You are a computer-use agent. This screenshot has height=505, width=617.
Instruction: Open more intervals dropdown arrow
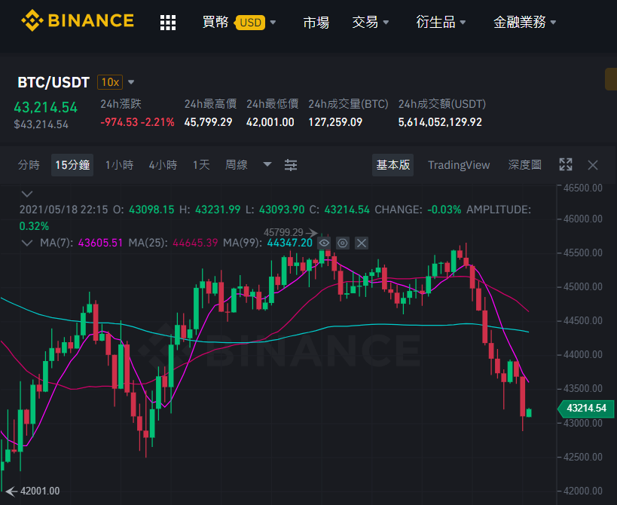[267, 164]
